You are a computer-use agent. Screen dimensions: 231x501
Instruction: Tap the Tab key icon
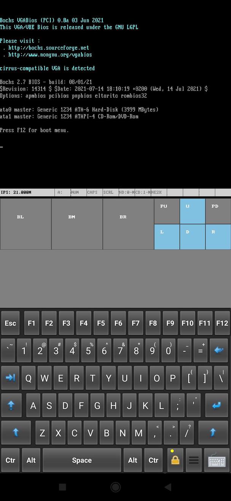click(x=10, y=378)
